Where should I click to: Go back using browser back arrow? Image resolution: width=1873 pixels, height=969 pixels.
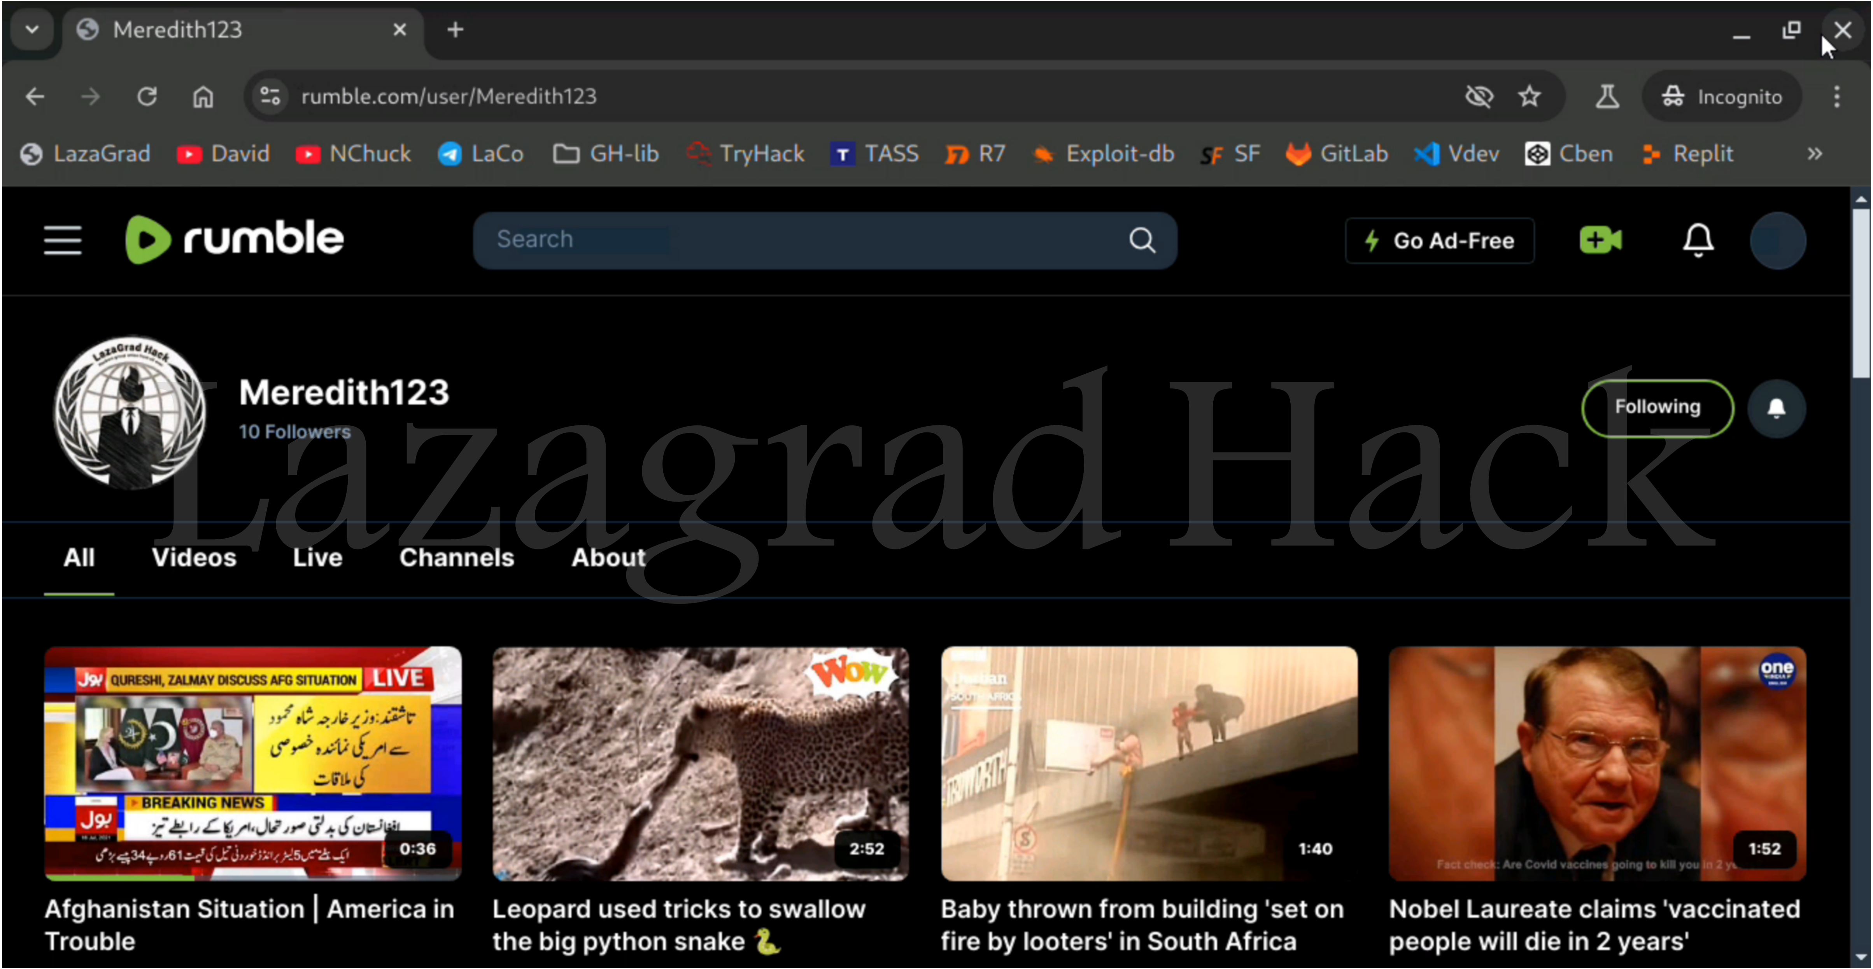click(34, 96)
